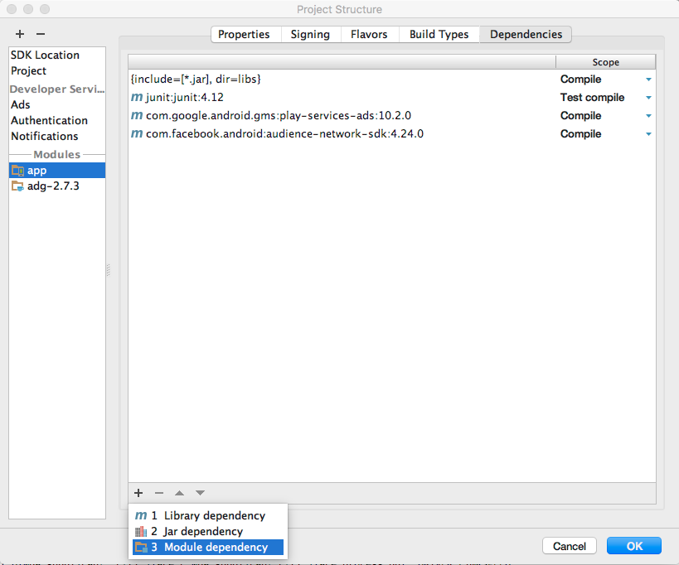Choose Library dependency from popup menu
This screenshot has width=679, height=565.
(x=214, y=515)
